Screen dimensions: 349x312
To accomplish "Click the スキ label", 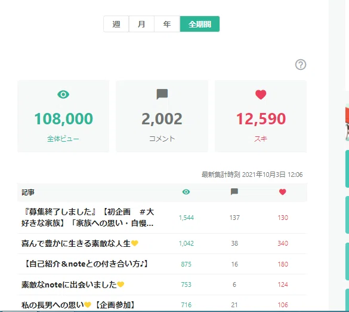I will [261, 139].
